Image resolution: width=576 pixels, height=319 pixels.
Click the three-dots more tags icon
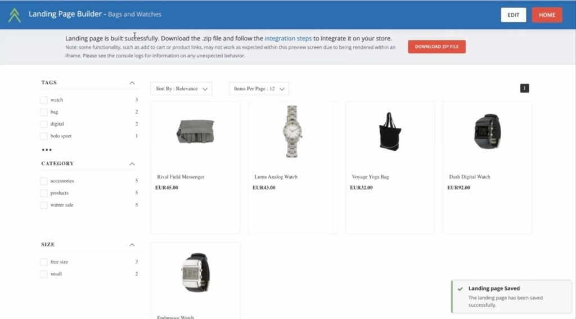point(47,150)
